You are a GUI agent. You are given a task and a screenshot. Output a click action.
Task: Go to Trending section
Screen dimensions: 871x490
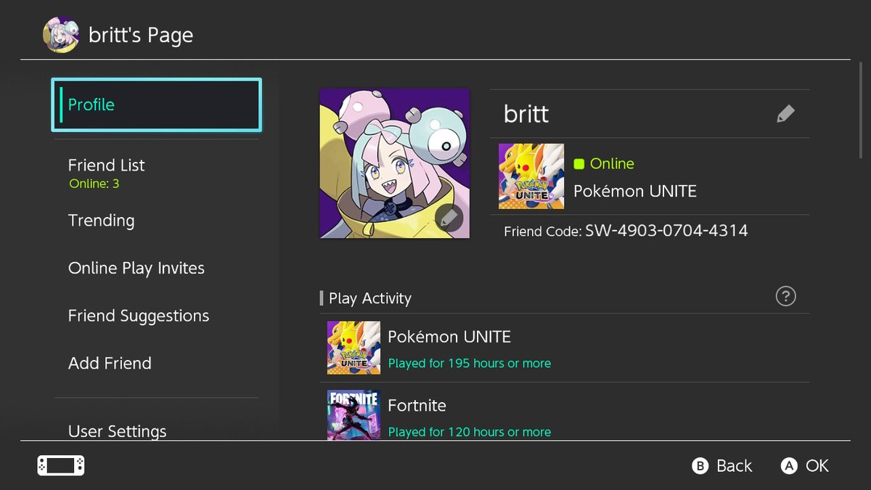101,221
